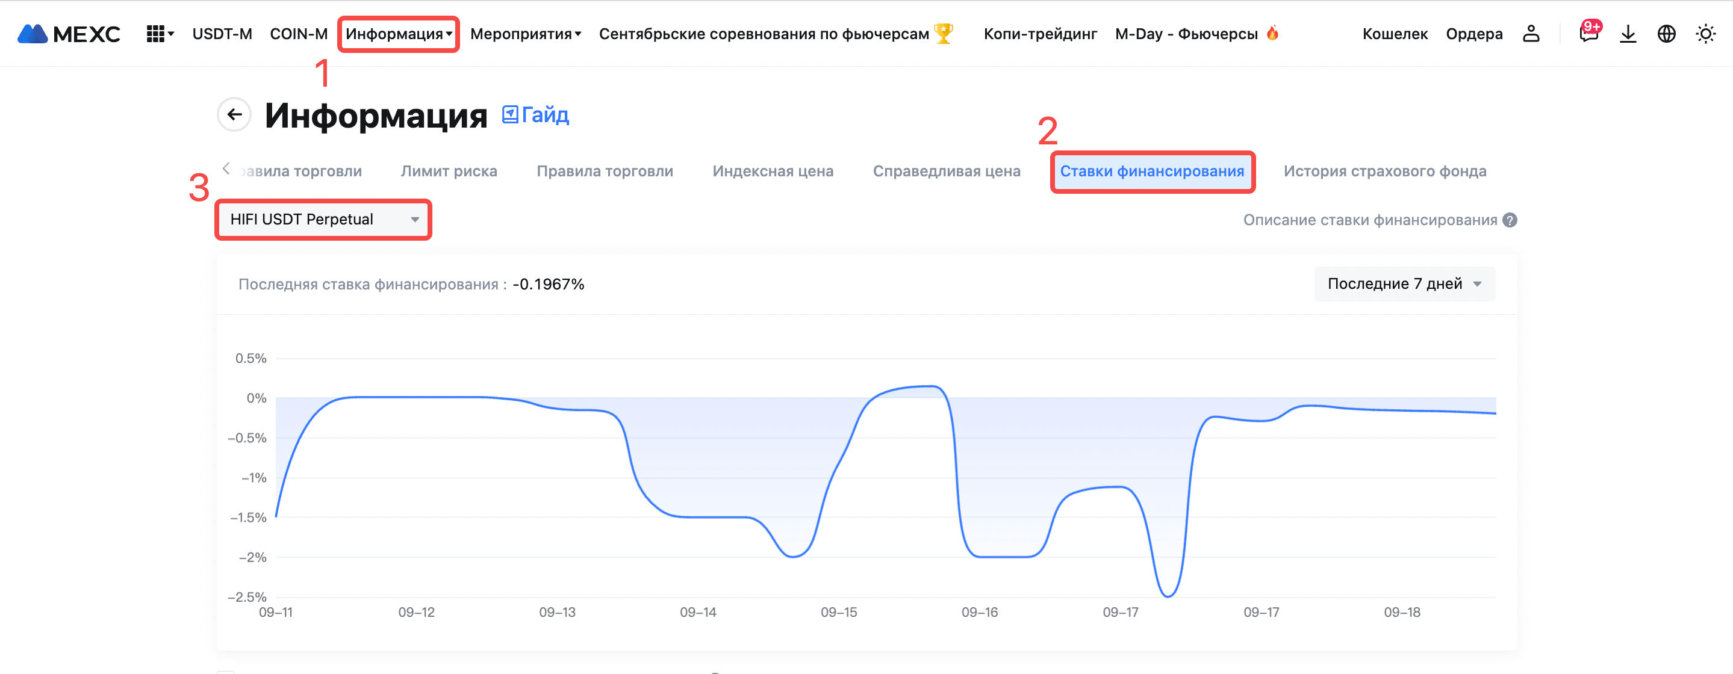Screen dimensions: 1733x674
Task: Open the Последние 7 дней period dropdown
Action: point(1404,284)
